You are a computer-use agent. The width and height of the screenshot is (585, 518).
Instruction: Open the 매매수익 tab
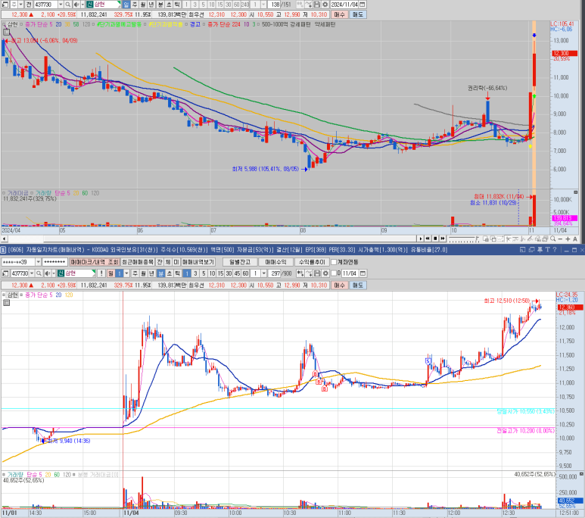point(275,262)
